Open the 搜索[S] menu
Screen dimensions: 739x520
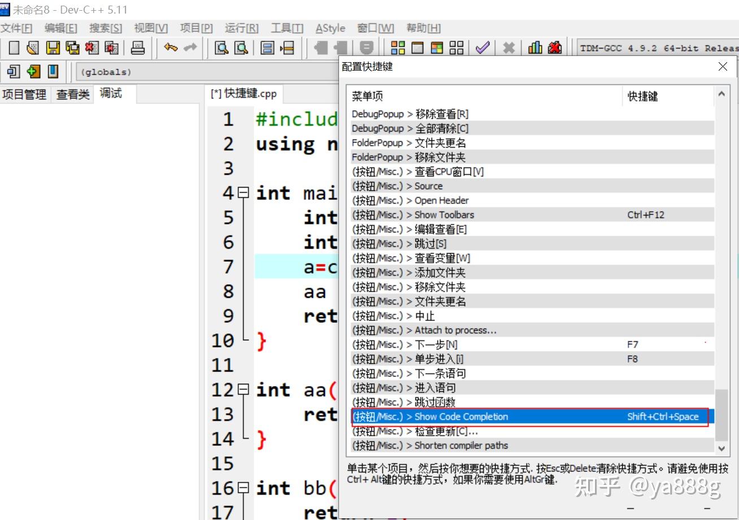point(105,28)
